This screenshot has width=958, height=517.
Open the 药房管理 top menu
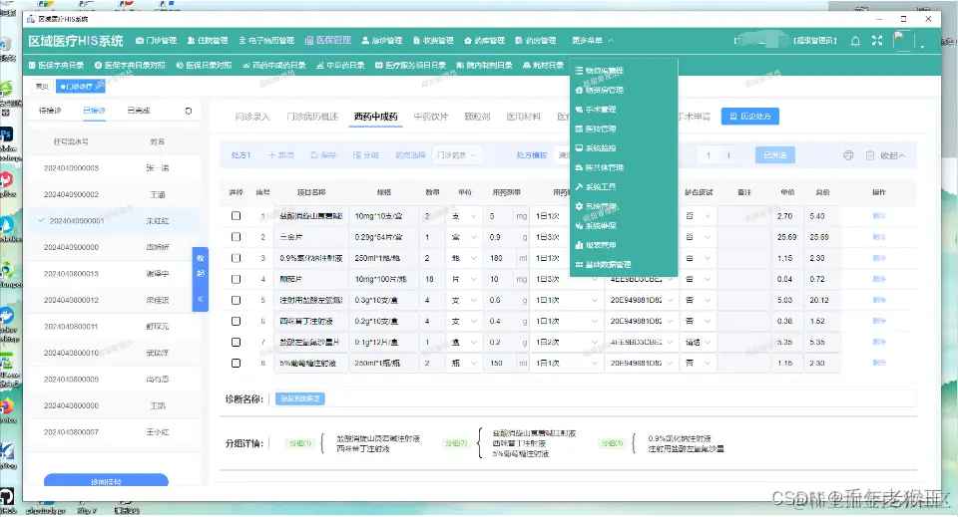click(x=536, y=40)
